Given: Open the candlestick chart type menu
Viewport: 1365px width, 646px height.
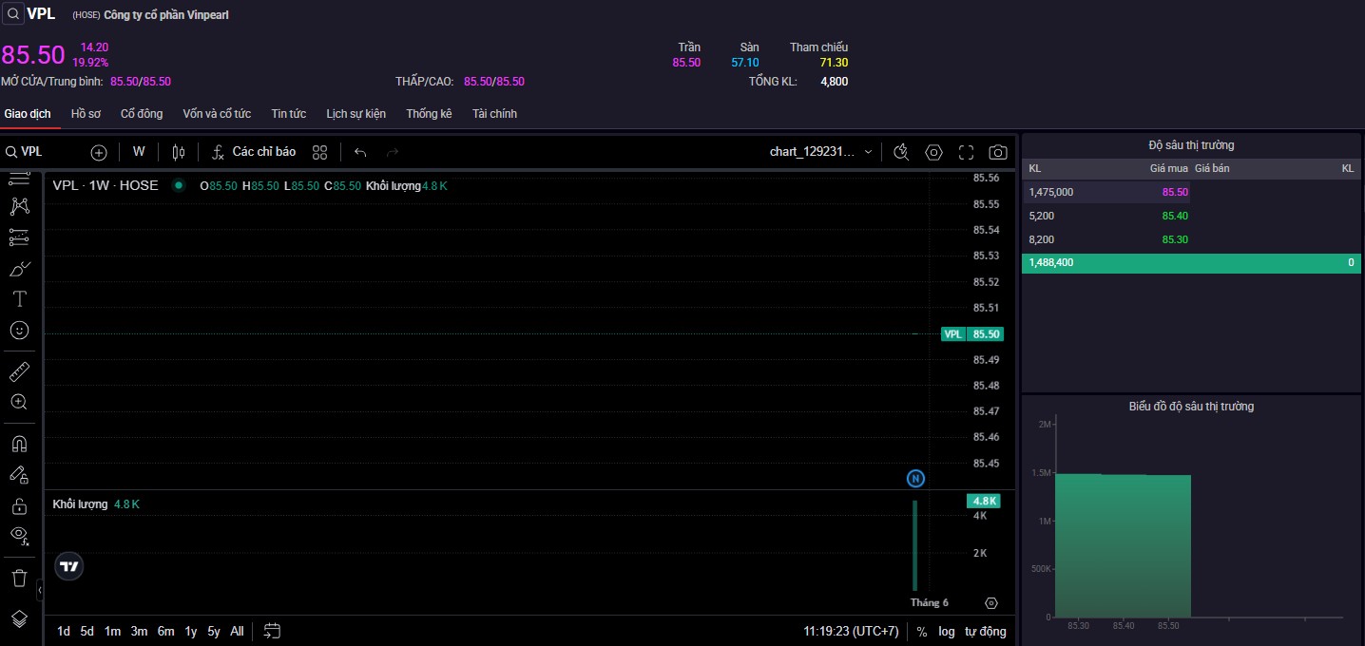Looking at the screenshot, I should click(x=179, y=152).
